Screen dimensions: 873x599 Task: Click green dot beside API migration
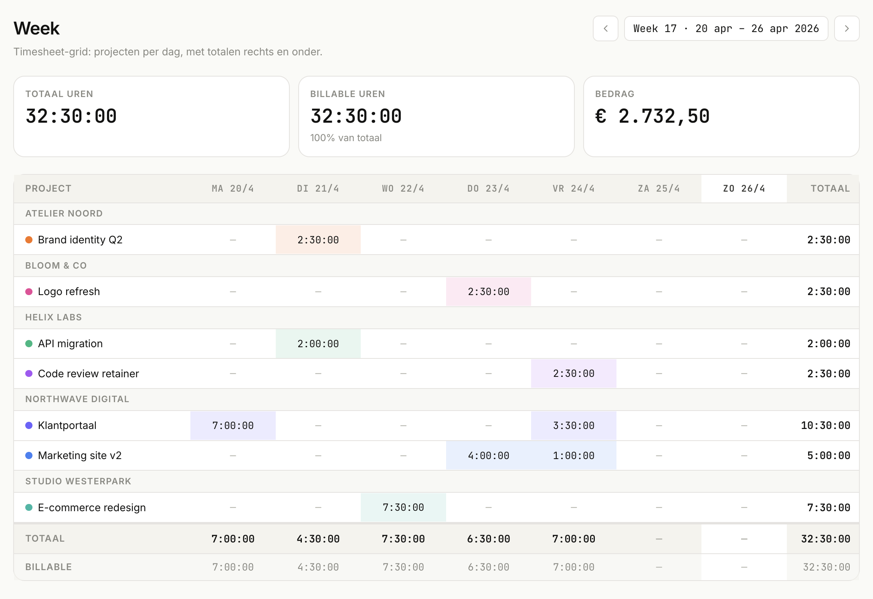pyautogui.click(x=29, y=344)
